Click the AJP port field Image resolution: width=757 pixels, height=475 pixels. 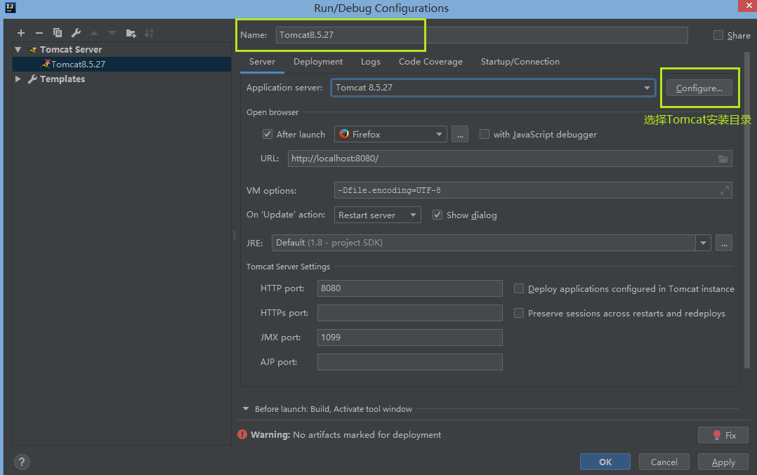click(x=410, y=362)
